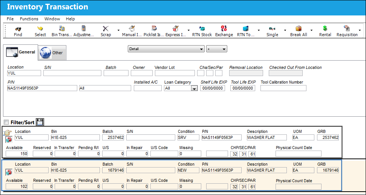Click the RTN To toolbar icon
This screenshot has height=195, width=366.
click(245, 29)
